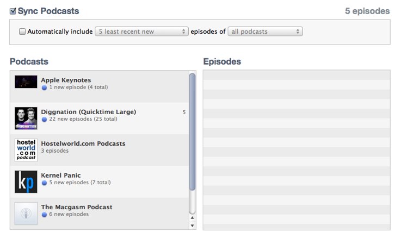Click the blue new-episode dot for Kernel Panic
Image resolution: width=401 pixels, height=238 pixels.
44,183
